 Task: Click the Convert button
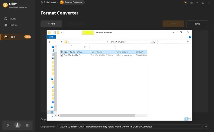(173, 24)
